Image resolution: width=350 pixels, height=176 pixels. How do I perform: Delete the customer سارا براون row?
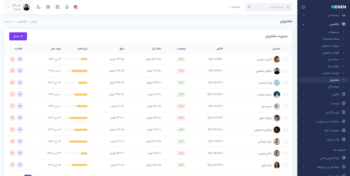pos(12,165)
